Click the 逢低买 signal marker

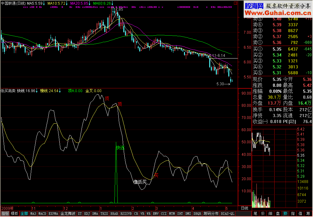click(140, 182)
